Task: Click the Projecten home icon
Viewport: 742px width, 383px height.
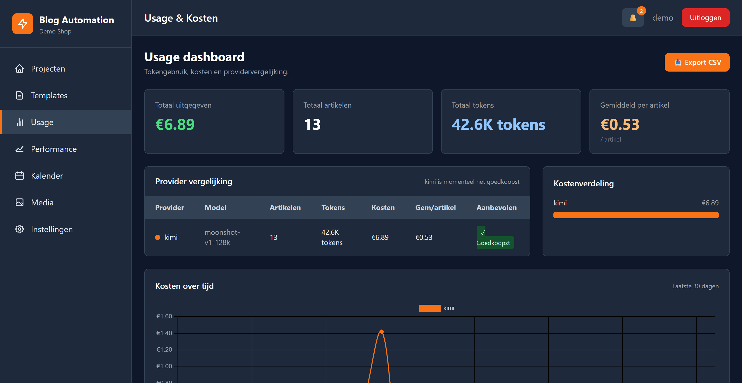Action: tap(20, 69)
